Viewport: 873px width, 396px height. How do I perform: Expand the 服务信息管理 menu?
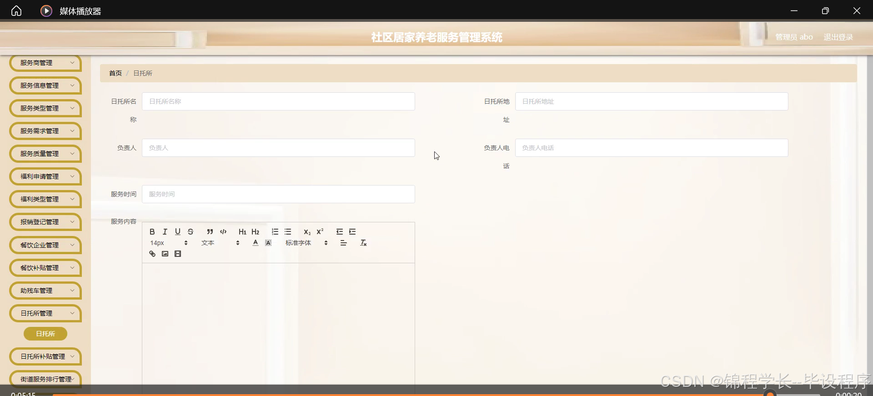[x=45, y=85]
